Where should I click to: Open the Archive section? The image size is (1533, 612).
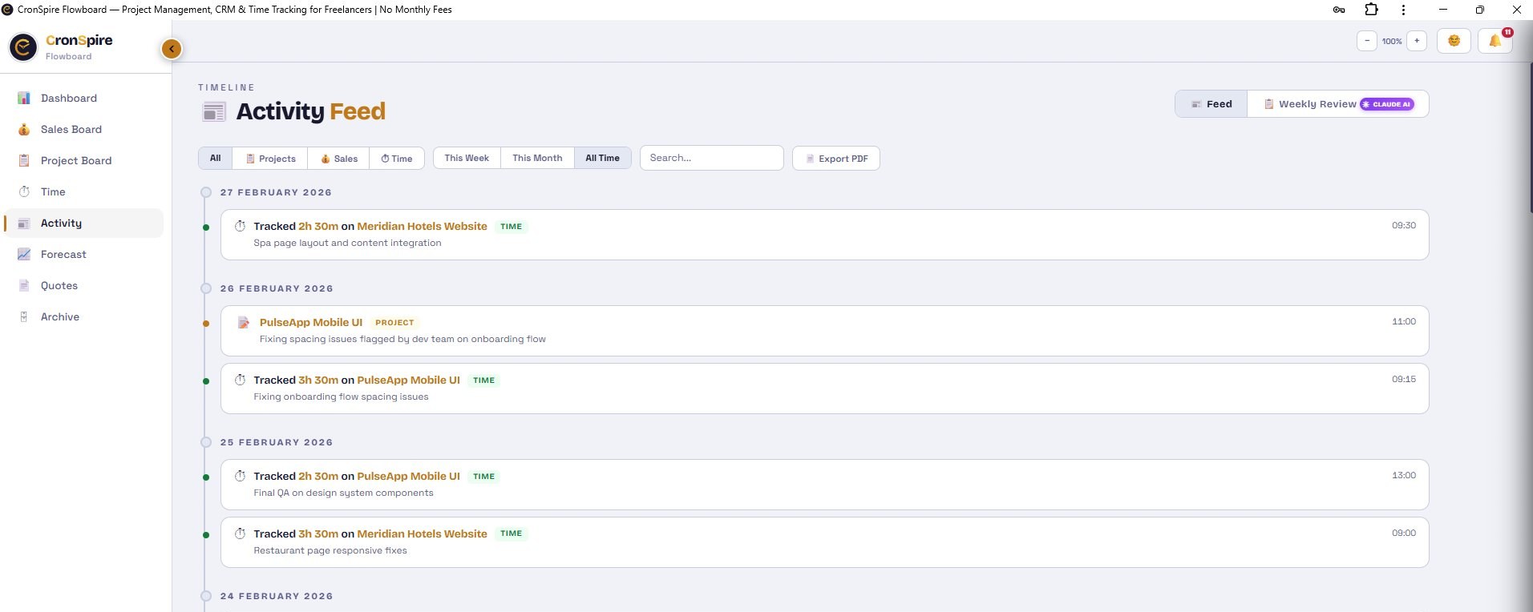click(x=83, y=316)
